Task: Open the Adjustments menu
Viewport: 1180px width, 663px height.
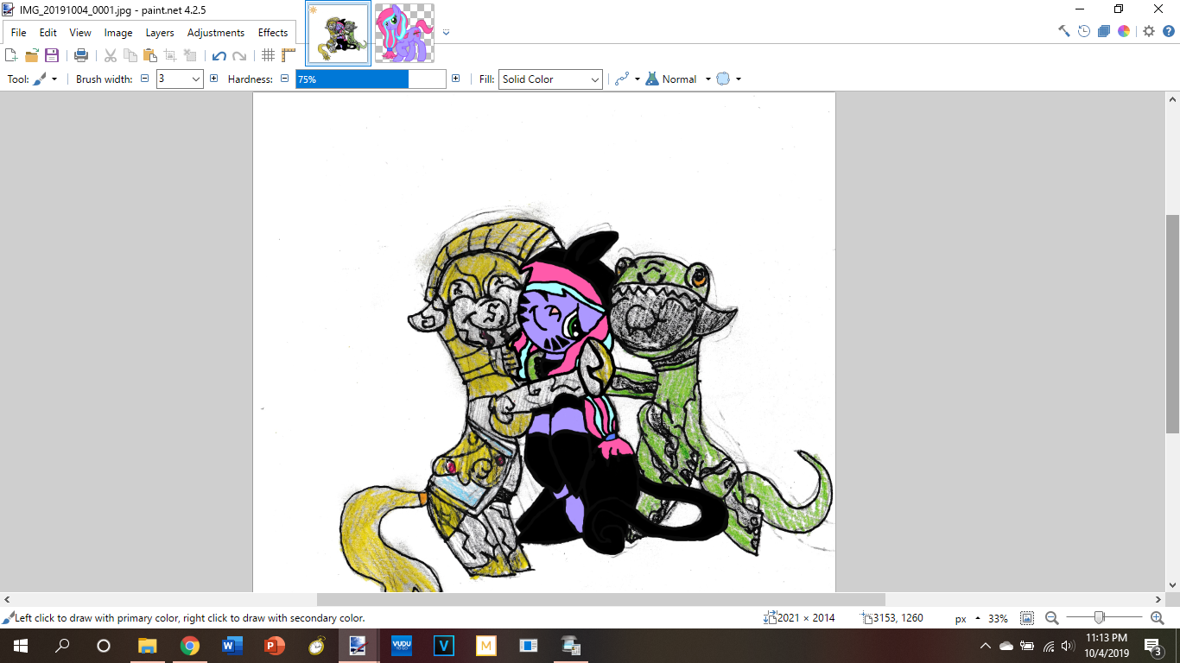Action: tap(215, 33)
